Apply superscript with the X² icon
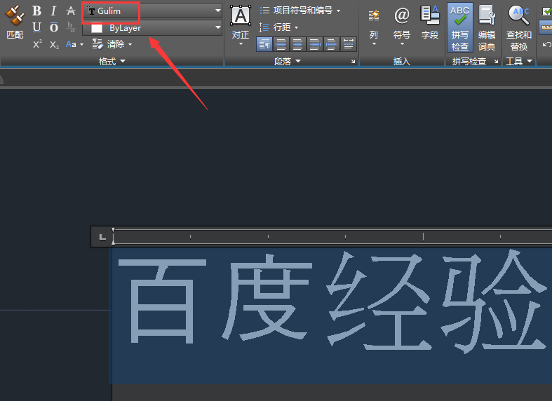 pos(37,44)
